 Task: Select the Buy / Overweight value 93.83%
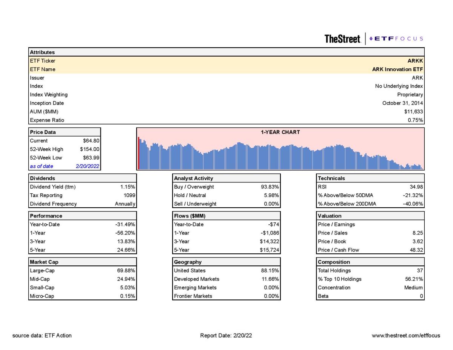point(270,187)
